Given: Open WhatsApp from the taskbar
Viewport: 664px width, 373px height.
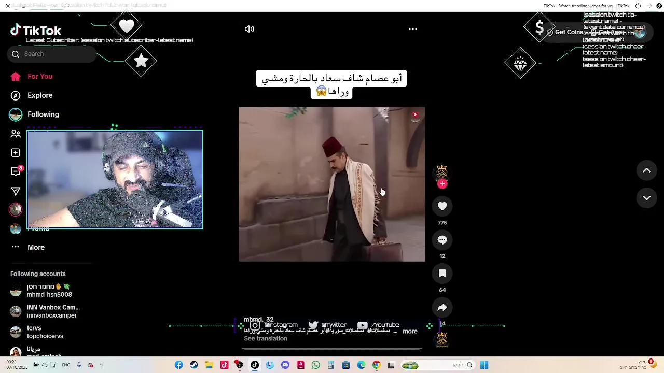Looking at the screenshot, I should (x=316, y=365).
